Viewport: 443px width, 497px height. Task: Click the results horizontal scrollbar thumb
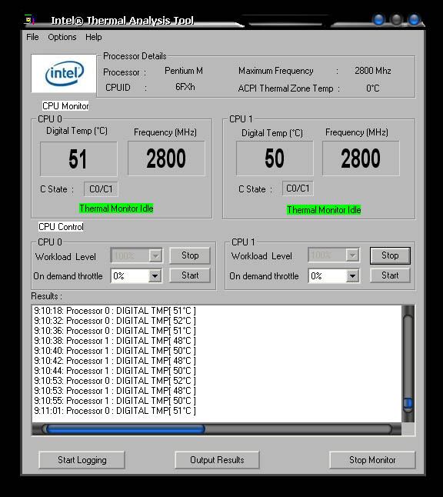tap(125, 429)
